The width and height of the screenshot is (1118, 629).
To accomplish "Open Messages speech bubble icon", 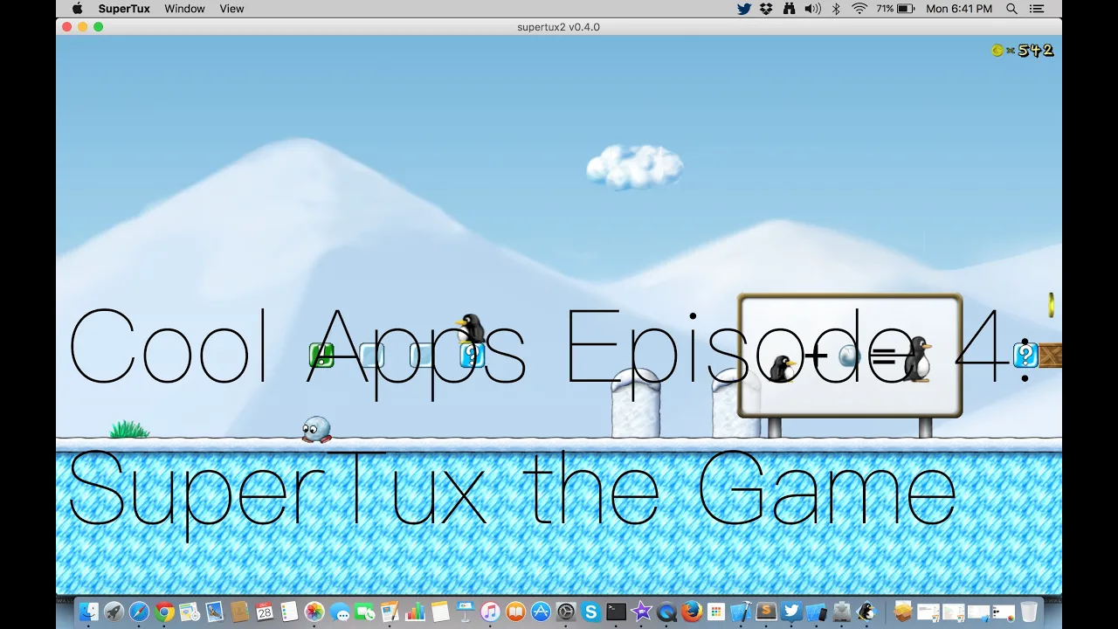I will [339, 612].
